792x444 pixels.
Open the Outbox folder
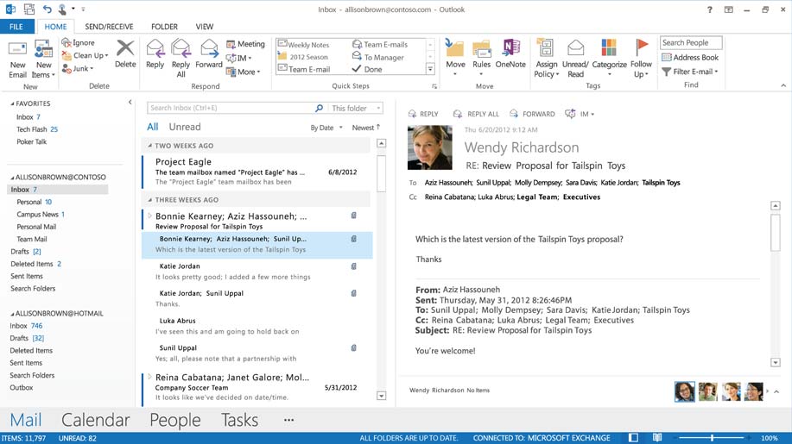click(x=22, y=388)
